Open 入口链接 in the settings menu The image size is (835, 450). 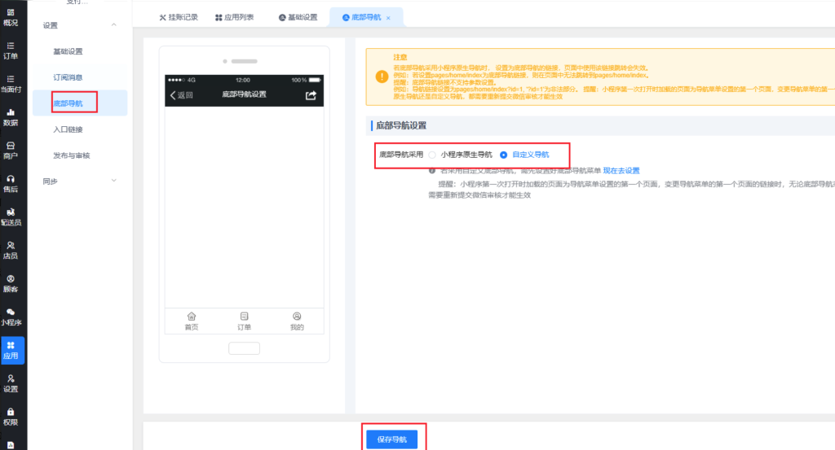click(x=68, y=129)
